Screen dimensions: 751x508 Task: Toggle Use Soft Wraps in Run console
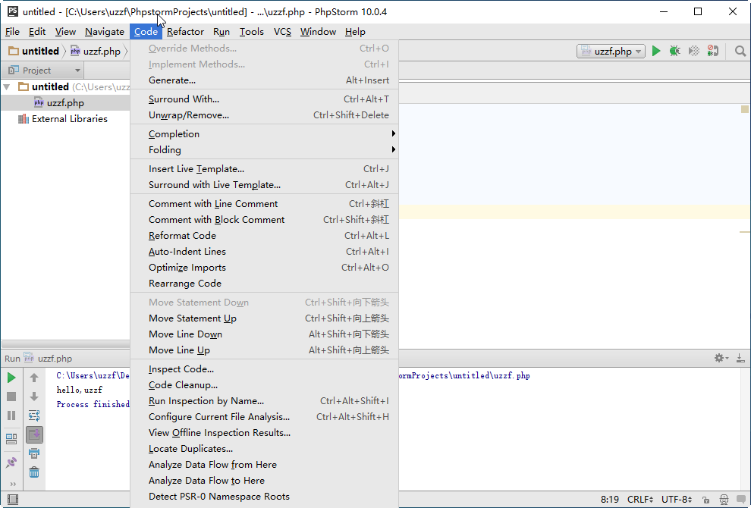tap(34, 415)
